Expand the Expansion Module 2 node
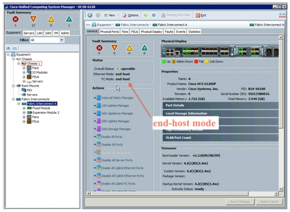 (x=24, y=113)
